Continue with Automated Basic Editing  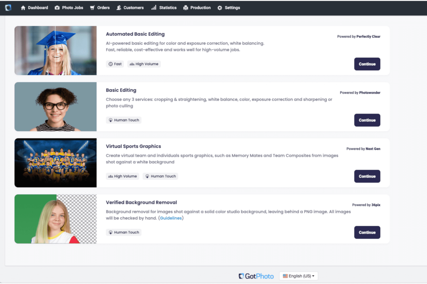pyautogui.click(x=367, y=64)
